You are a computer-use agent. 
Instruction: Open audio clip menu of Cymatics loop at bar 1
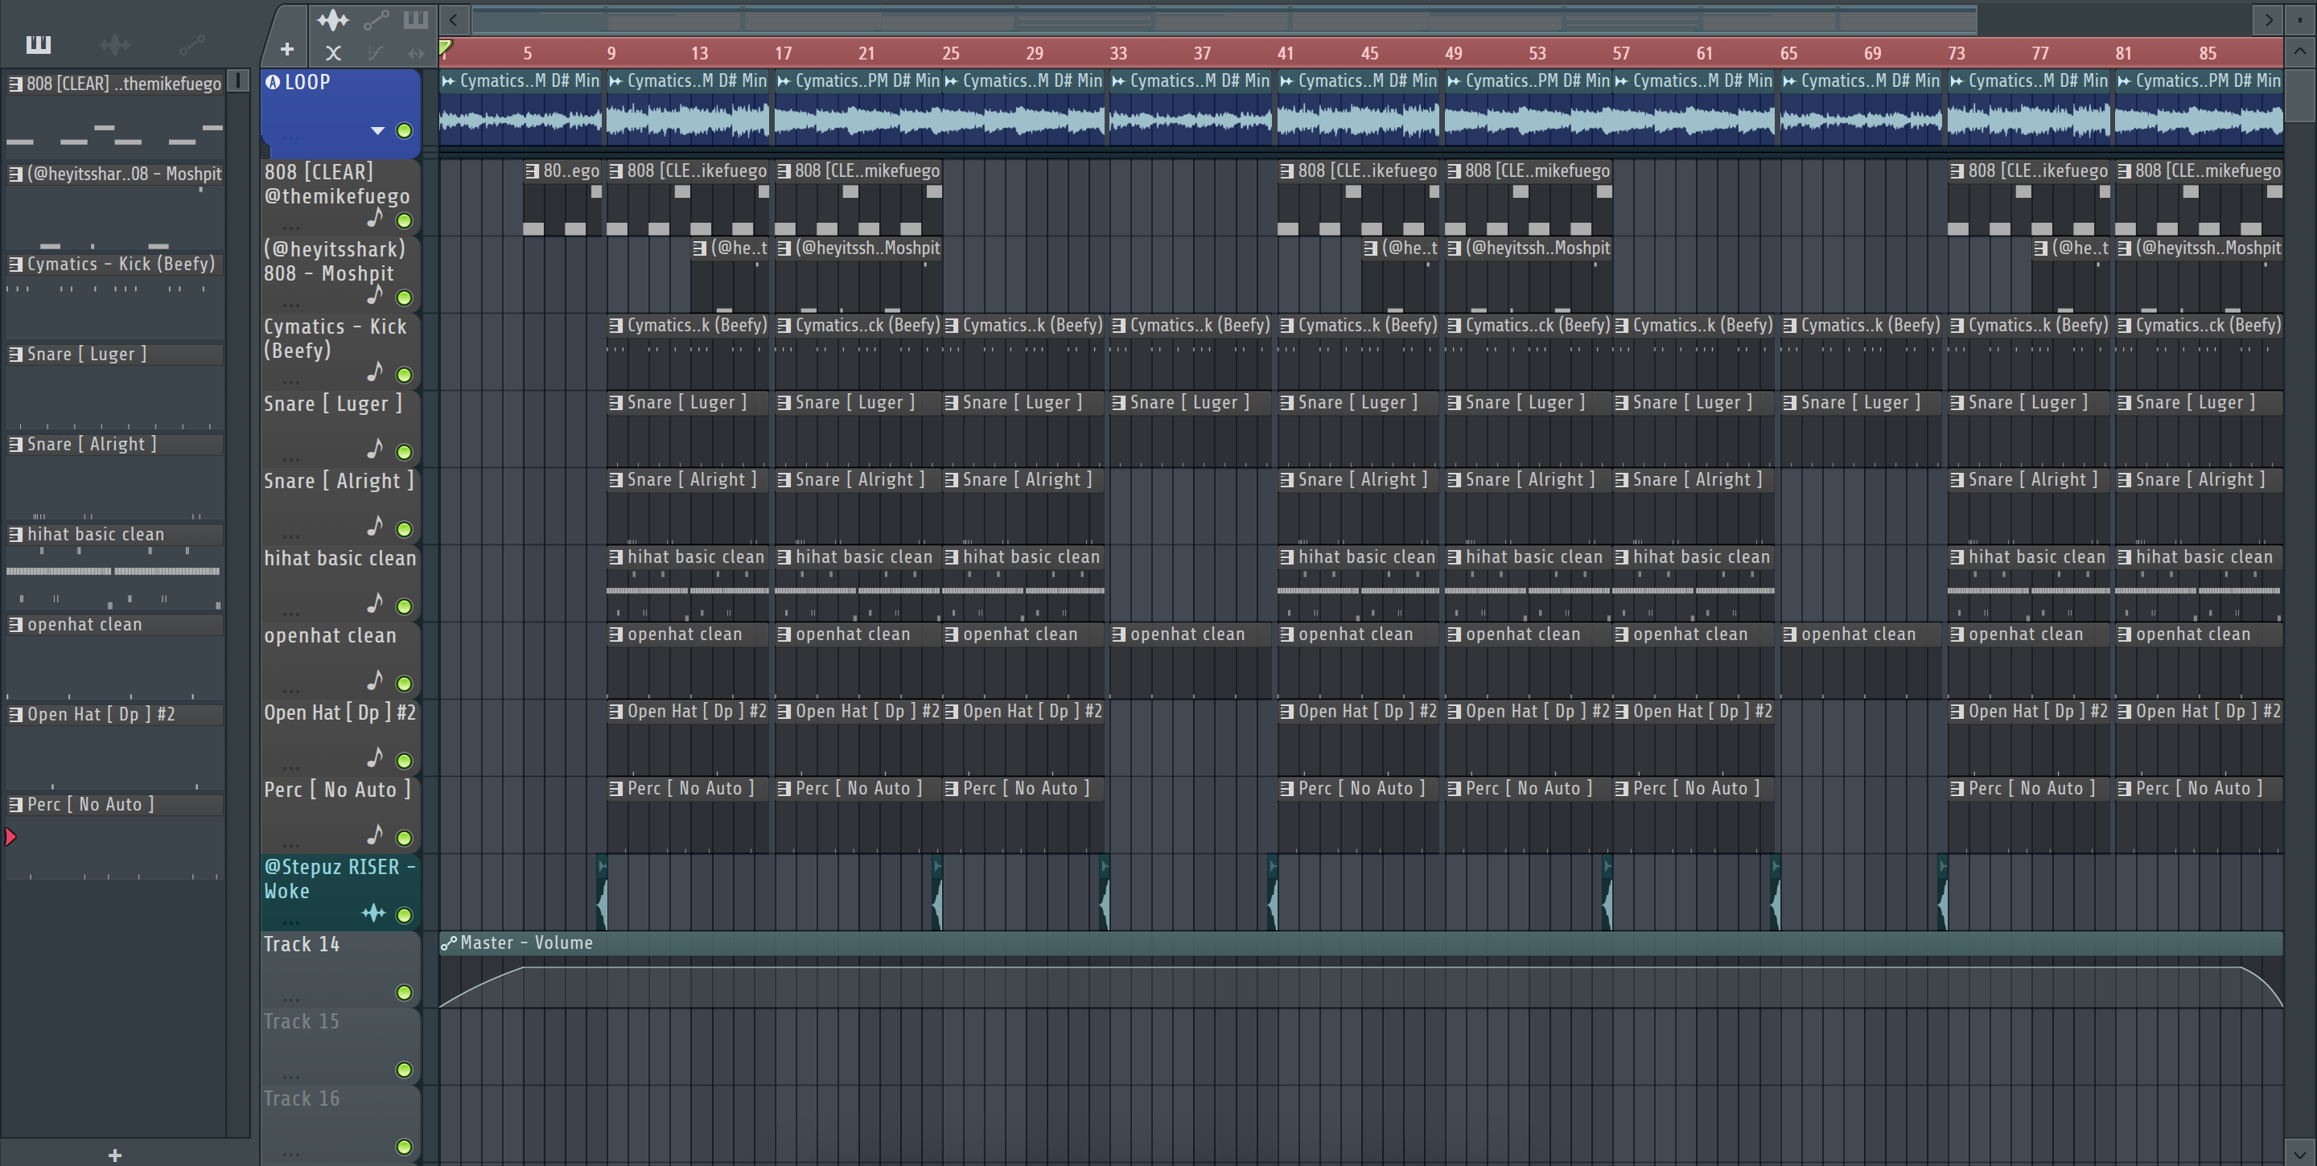448,81
